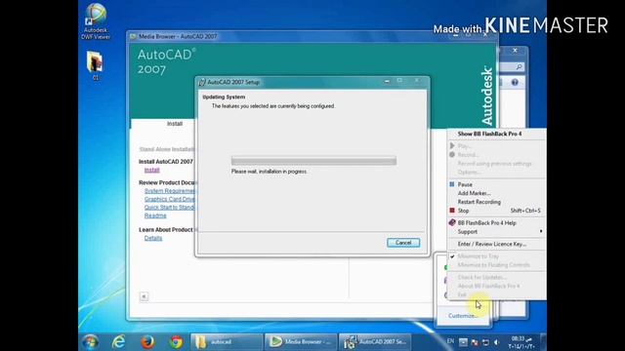Click Customize... in the tray overflow popup
Image resolution: width=625 pixels, height=351 pixels.
[x=462, y=316]
